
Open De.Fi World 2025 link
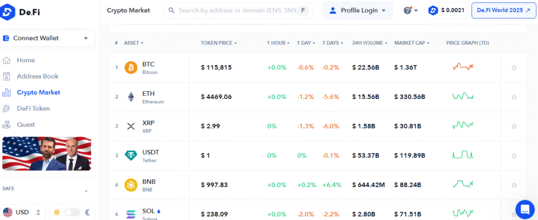coord(504,10)
